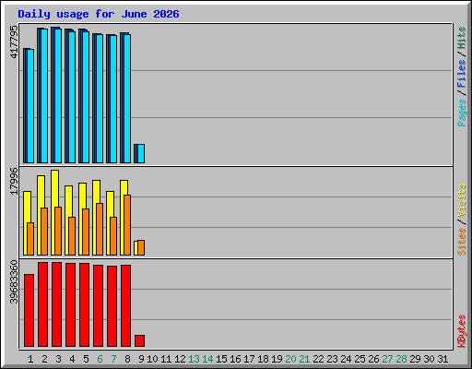Click the Hits legend label
Screen dimensions: 472x369
tap(462, 38)
